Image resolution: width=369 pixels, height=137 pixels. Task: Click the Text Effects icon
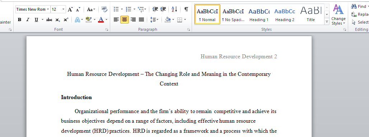pos(78,20)
